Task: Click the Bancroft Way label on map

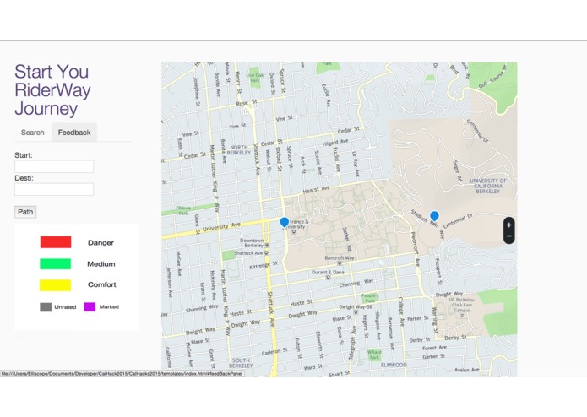Action: pyautogui.click(x=340, y=257)
